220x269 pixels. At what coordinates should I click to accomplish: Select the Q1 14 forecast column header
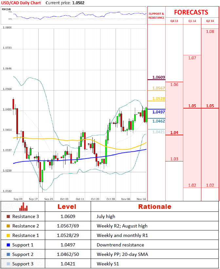click(192, 21)
